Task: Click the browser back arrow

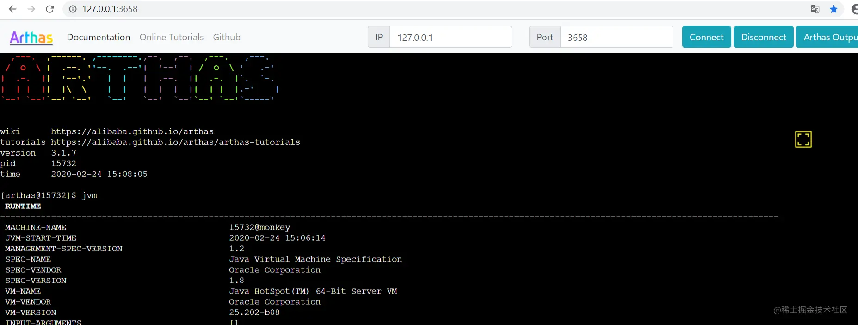Action: point(12,9)
